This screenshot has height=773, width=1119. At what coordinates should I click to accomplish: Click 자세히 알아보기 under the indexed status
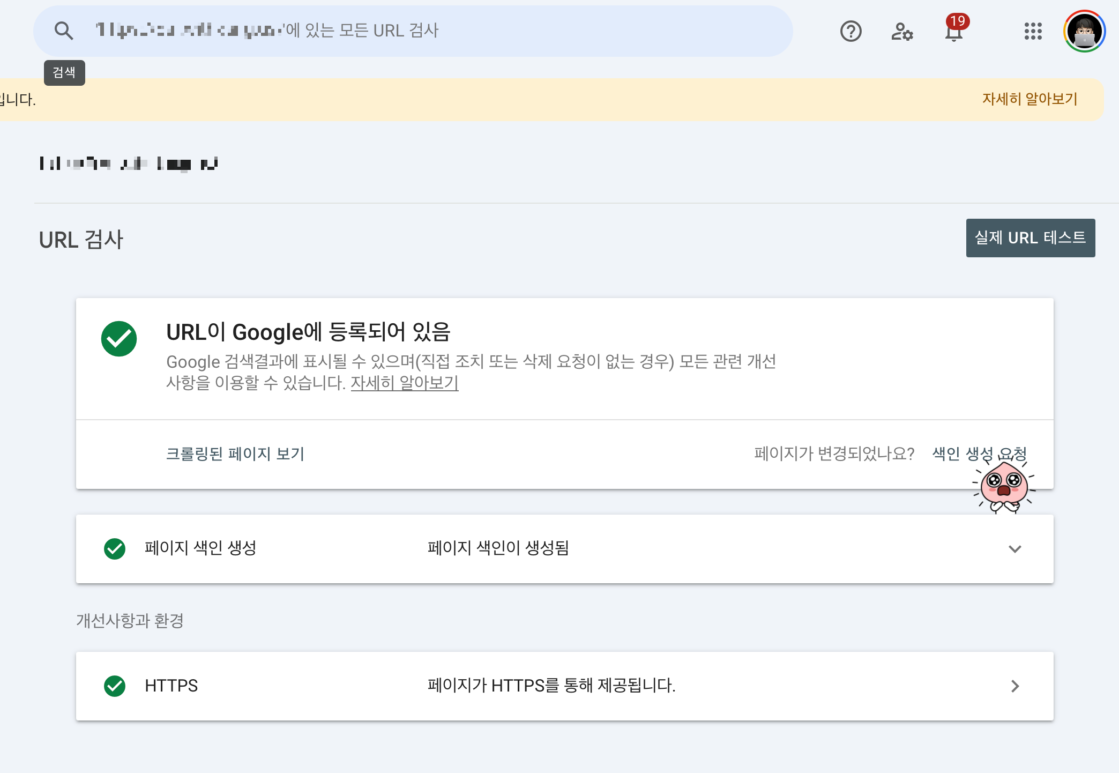click(405, 384)
